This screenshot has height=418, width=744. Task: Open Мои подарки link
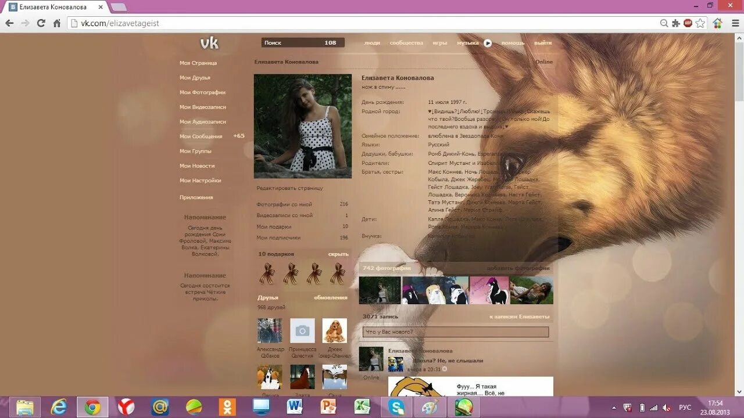point(274,226)
